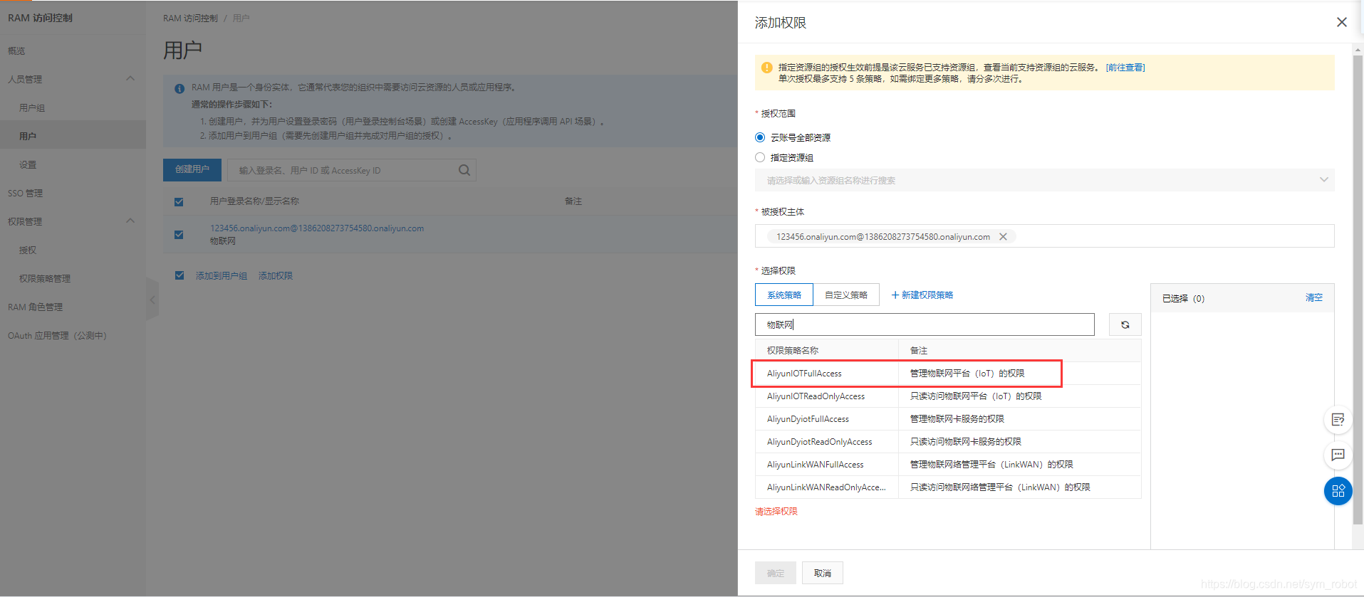Toggle checkbox for user 123456.onaliyun.com row
The image size is (1364, 597).
pyautogui.click(x=179, y=235)
